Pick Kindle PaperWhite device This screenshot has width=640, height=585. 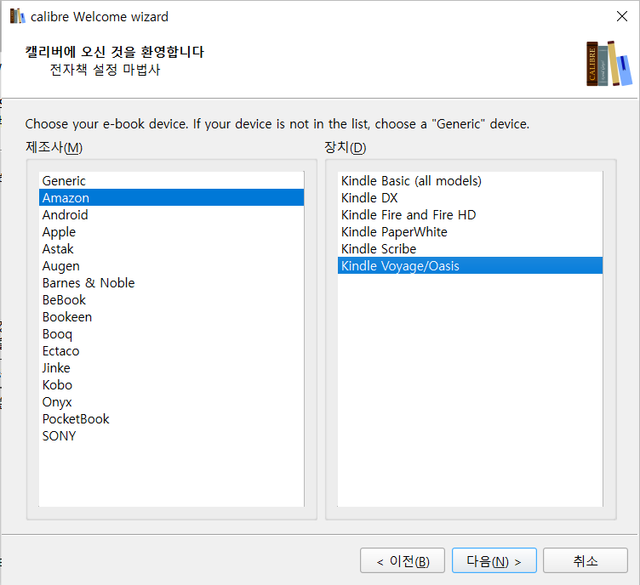coord(470,231)
